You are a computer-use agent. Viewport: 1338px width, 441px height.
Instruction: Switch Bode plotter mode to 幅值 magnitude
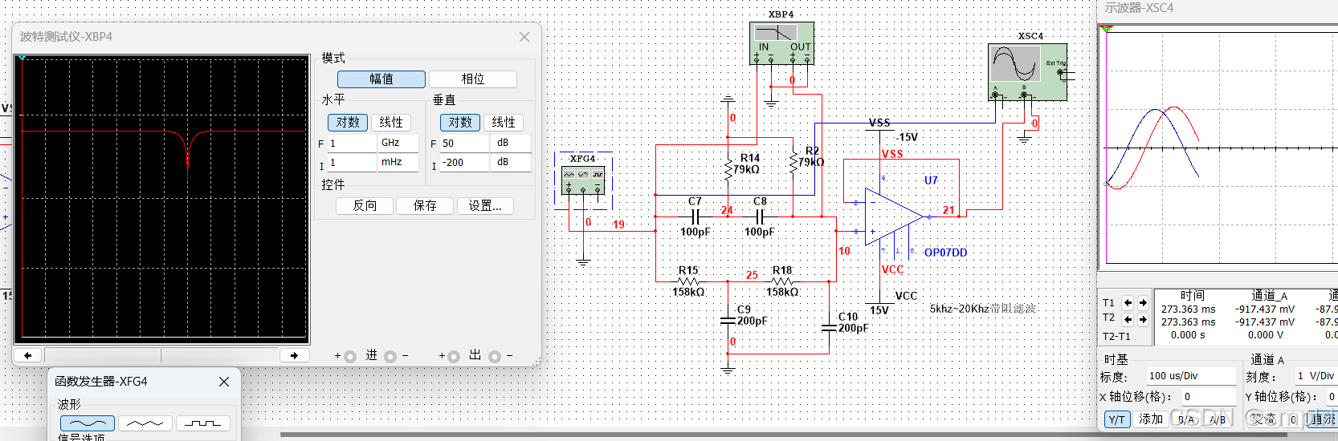pyautogui.click(x=381, y=79)
